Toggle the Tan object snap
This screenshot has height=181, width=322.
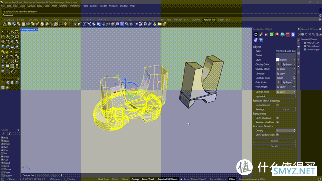tap(2, 160)
